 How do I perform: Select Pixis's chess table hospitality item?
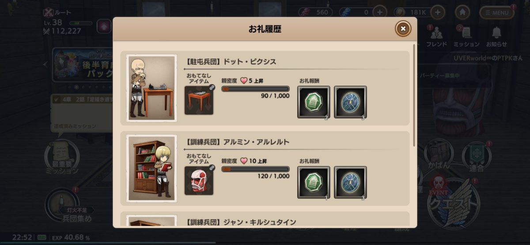pos(199,100)
